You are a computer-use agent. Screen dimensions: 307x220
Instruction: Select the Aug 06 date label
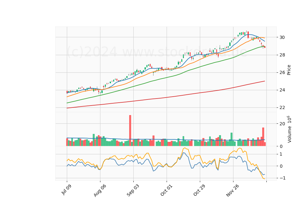100,190
